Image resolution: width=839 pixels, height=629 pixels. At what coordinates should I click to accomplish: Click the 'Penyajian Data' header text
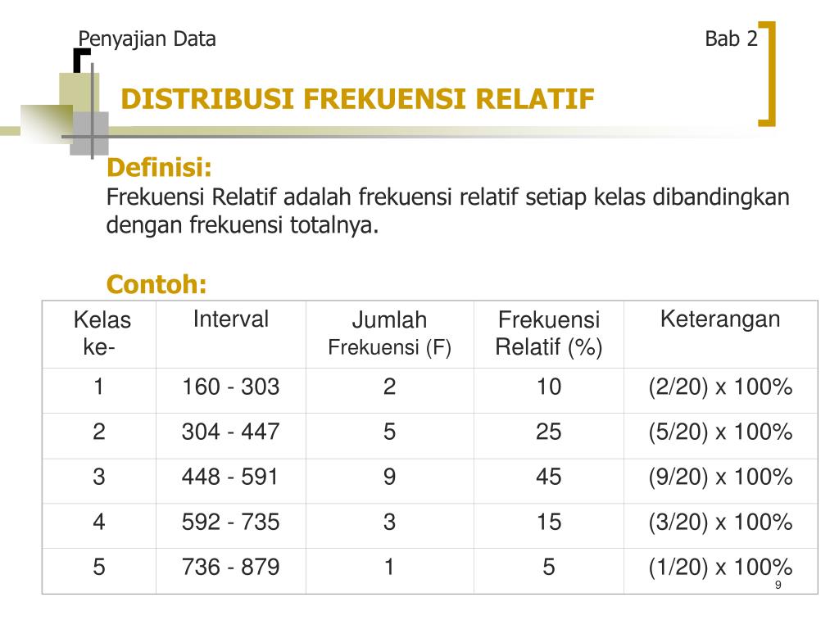pos(147,39)
